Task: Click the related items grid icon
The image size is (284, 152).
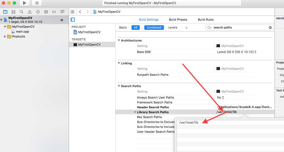Action: pyautogui.click(x=73, y=12)
